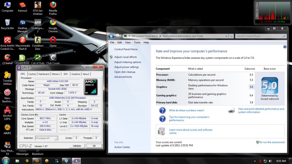The image size is (292, 164).
Task: Click All Control Panel Items breadcrumb
Action: (145, 36)
